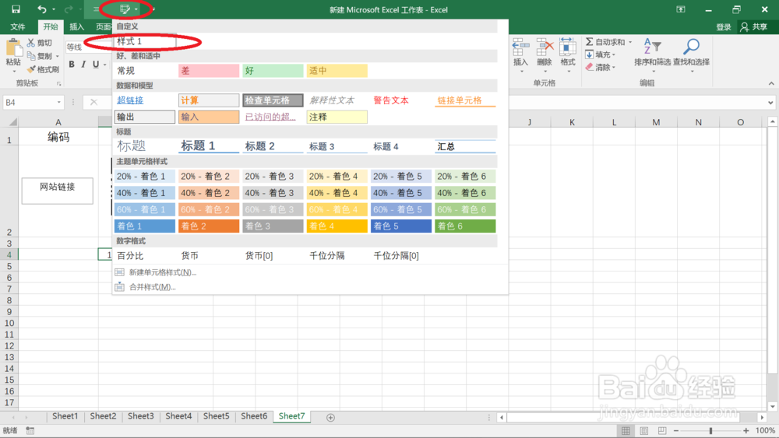The height and width of the screenshot is (438, 779).
Task: Open AutoSum dropdown arrow
Action: click(630, 42)
